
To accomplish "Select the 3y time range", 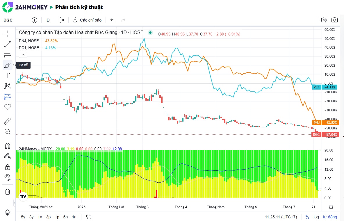I will coord(31,217).
